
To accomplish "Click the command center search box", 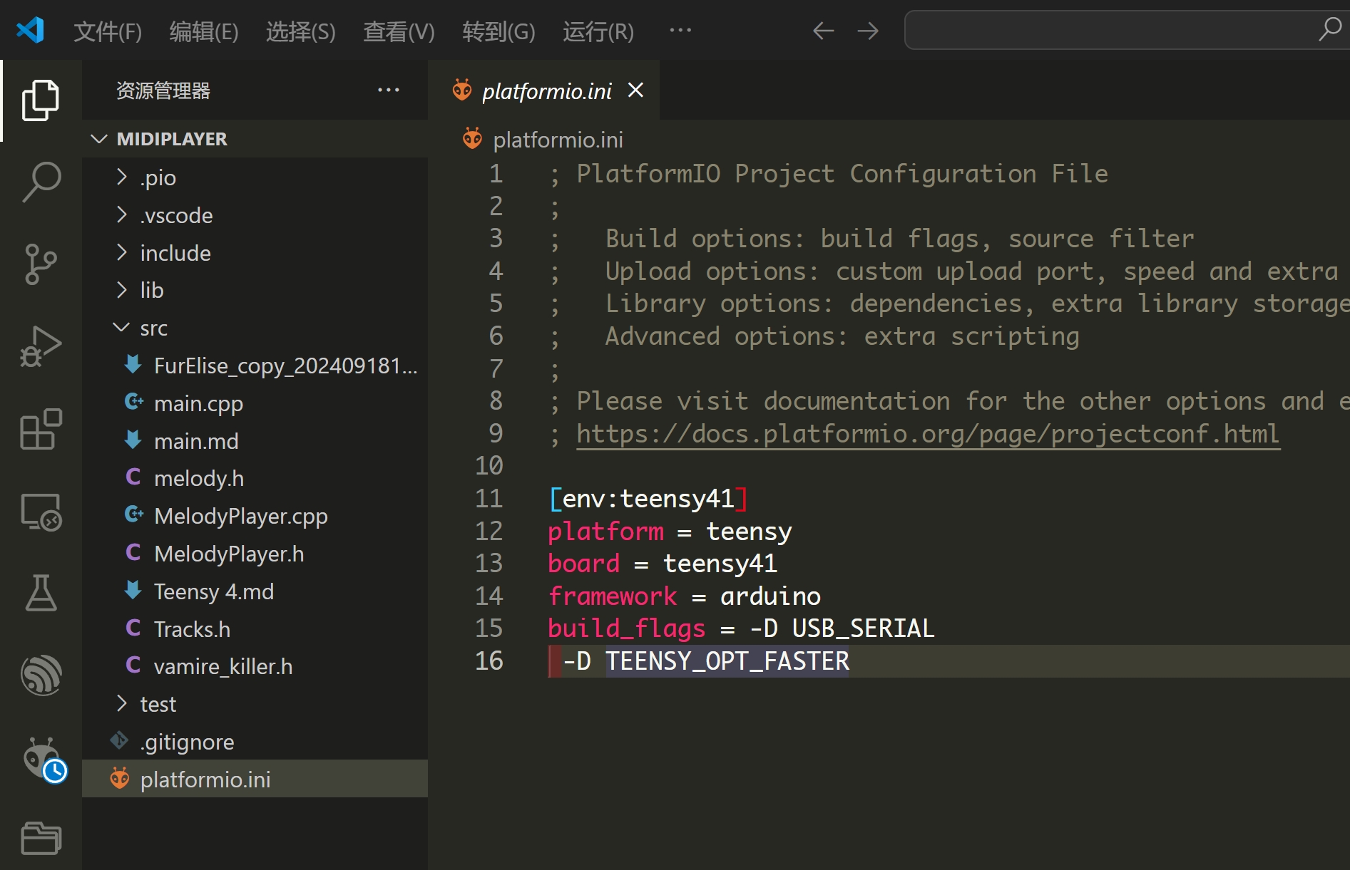I will coord(1113,30).
